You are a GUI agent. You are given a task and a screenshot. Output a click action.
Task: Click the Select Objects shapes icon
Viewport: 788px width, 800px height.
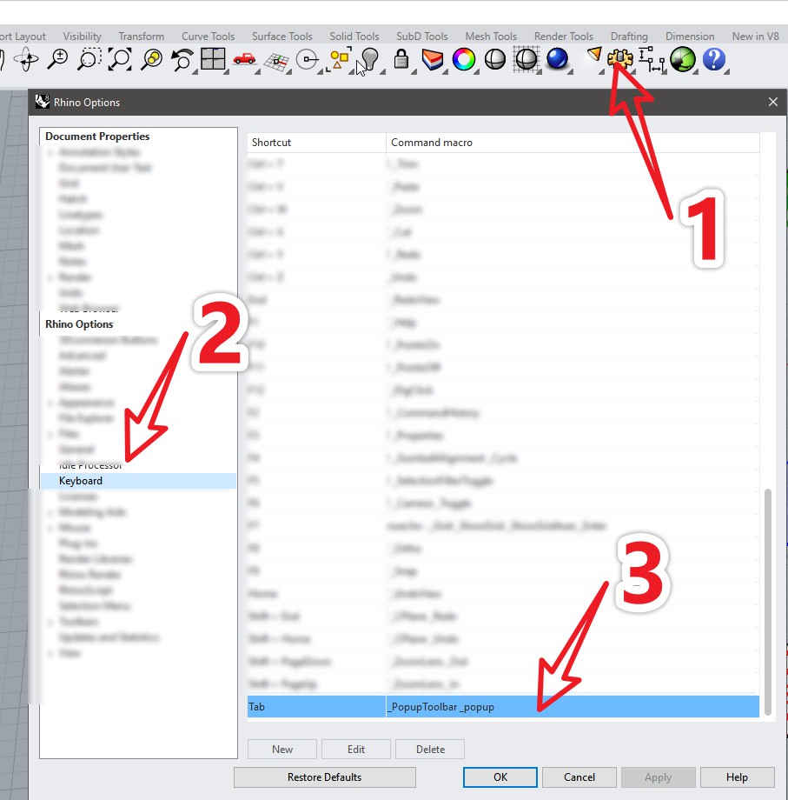339,59
